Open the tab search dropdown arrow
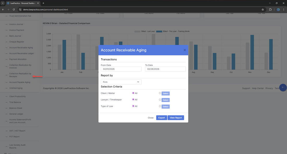287x154 pixels. coord(3,3)
